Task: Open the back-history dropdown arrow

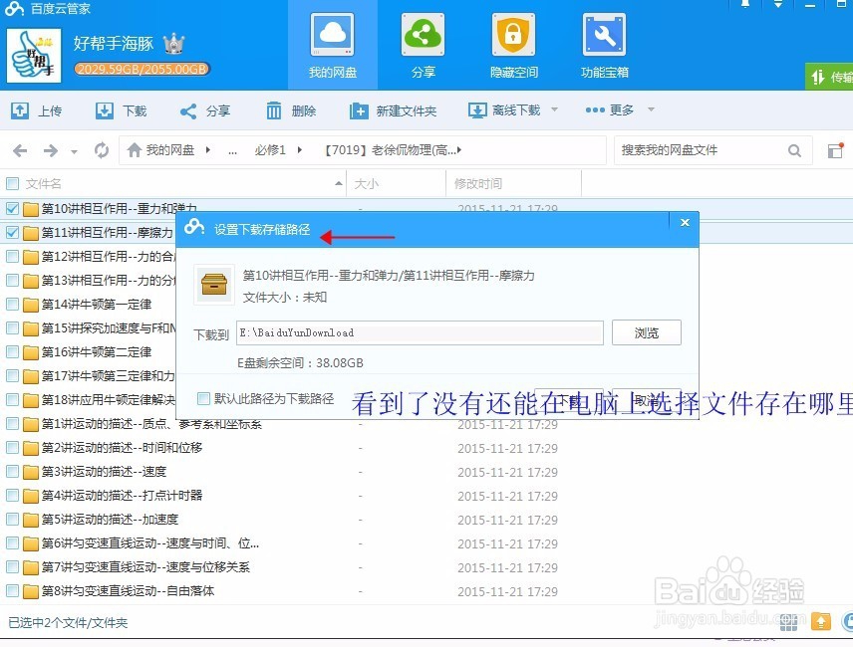Action: (x=75, y=149)
